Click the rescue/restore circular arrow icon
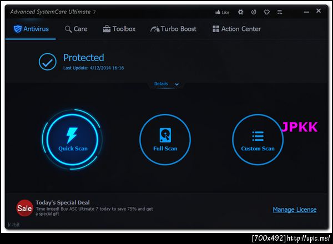 tap(254, 12)
